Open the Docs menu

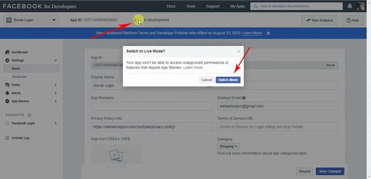coord(171,6)
